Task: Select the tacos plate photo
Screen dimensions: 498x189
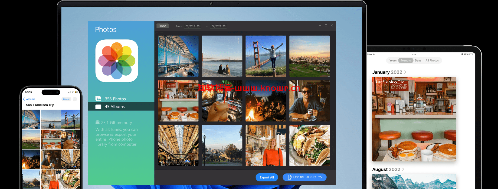Action: coord(310,146)
